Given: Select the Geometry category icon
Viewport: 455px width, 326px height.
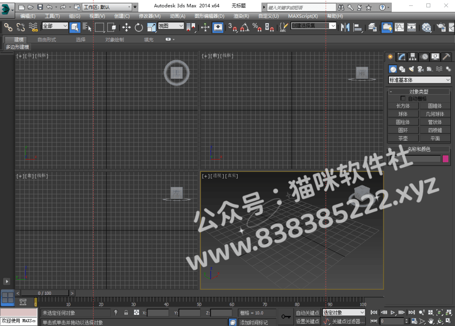Looking at the screenshot, I should [393, 69].
